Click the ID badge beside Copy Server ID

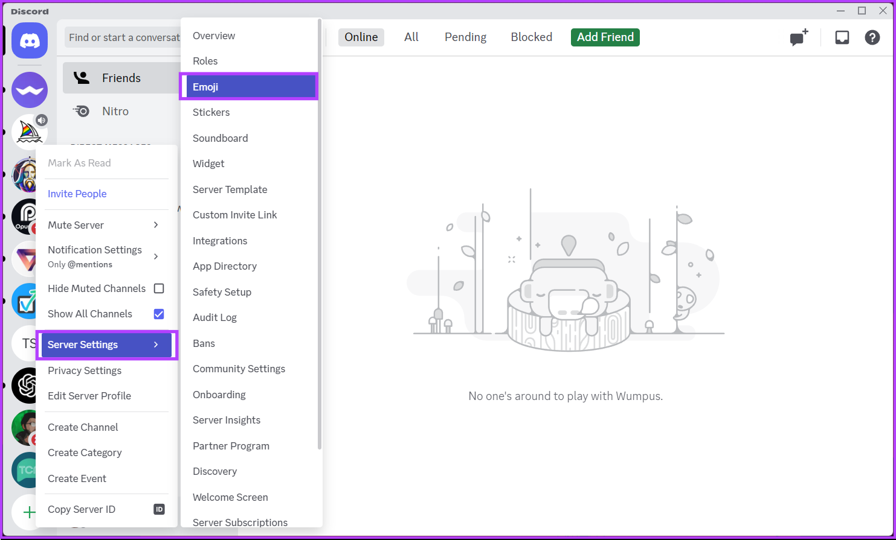point(159,509)
